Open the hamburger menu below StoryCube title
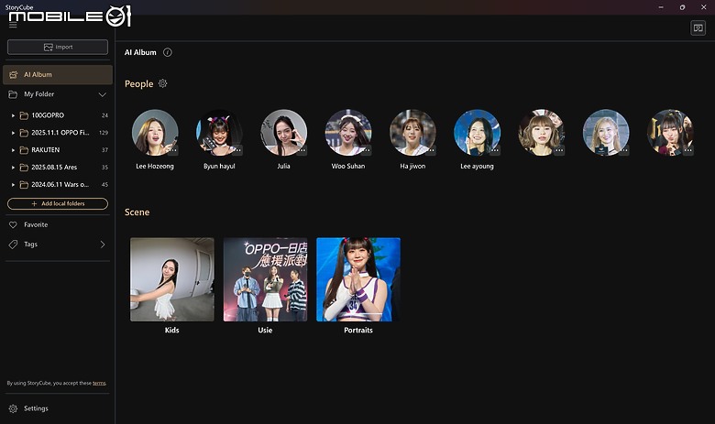 pyautogui.click(x=13, y=25)
